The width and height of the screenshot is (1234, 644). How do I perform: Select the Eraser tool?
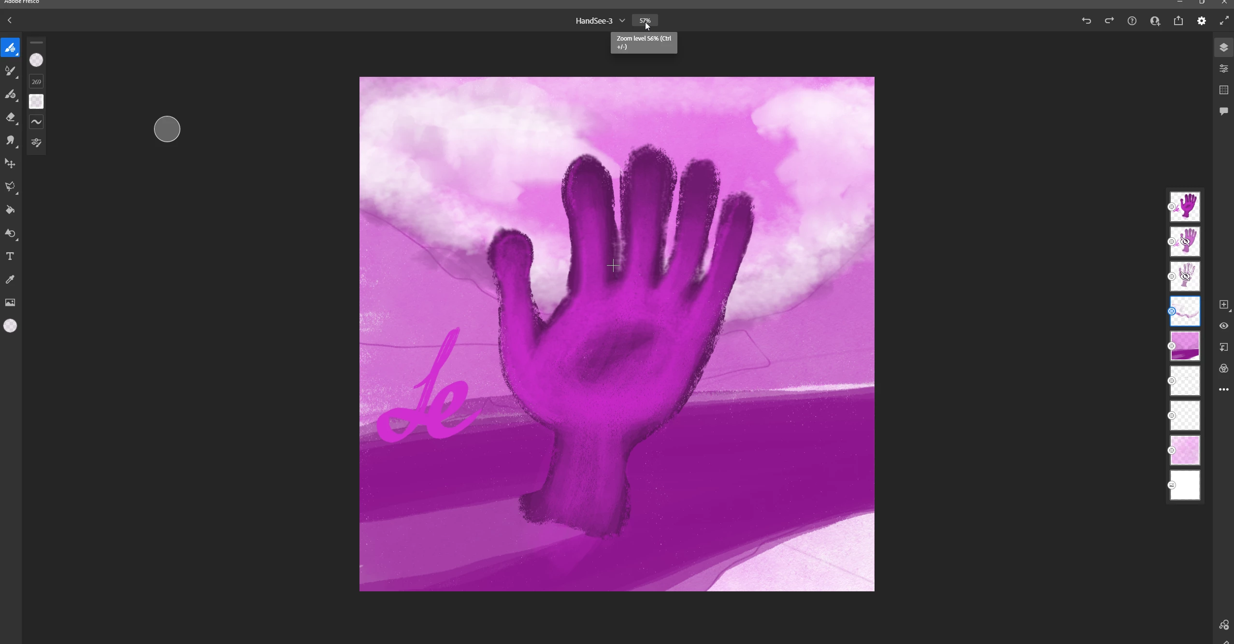10,117
